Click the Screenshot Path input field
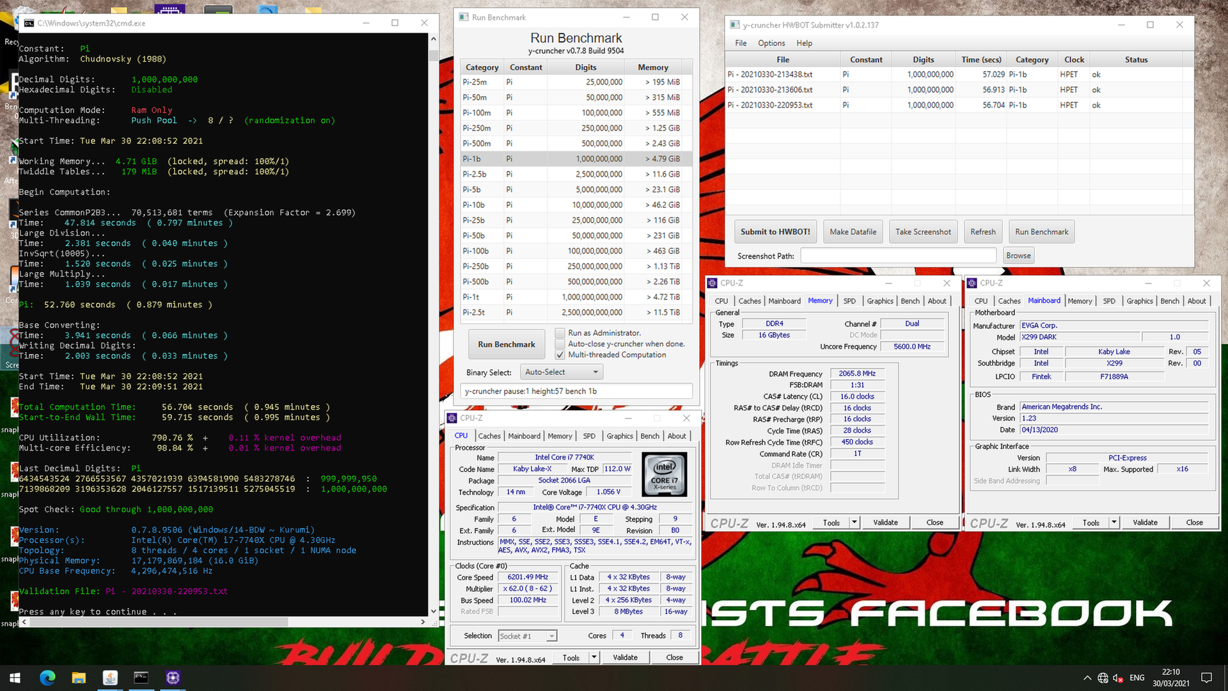Screen dimensions: 1228x691 [x=899, y=256]
